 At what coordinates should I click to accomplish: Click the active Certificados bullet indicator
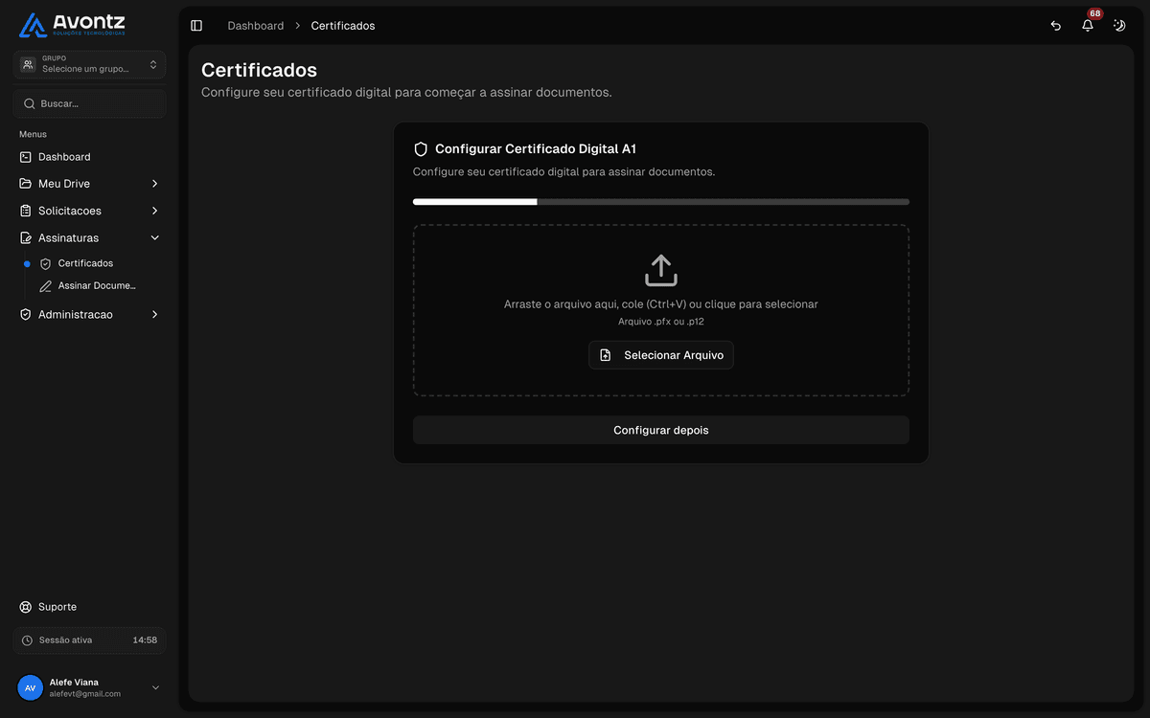[x=25, y=263]
